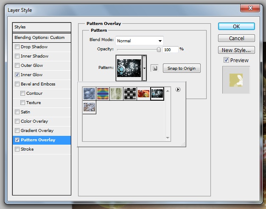Confirm with the OK button
Viewport: 266px width, 209px height.
(x=236, y=26)
